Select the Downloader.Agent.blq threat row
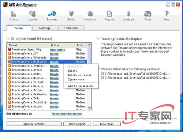The height and width of the screenshot is (132, 183). 47,49
